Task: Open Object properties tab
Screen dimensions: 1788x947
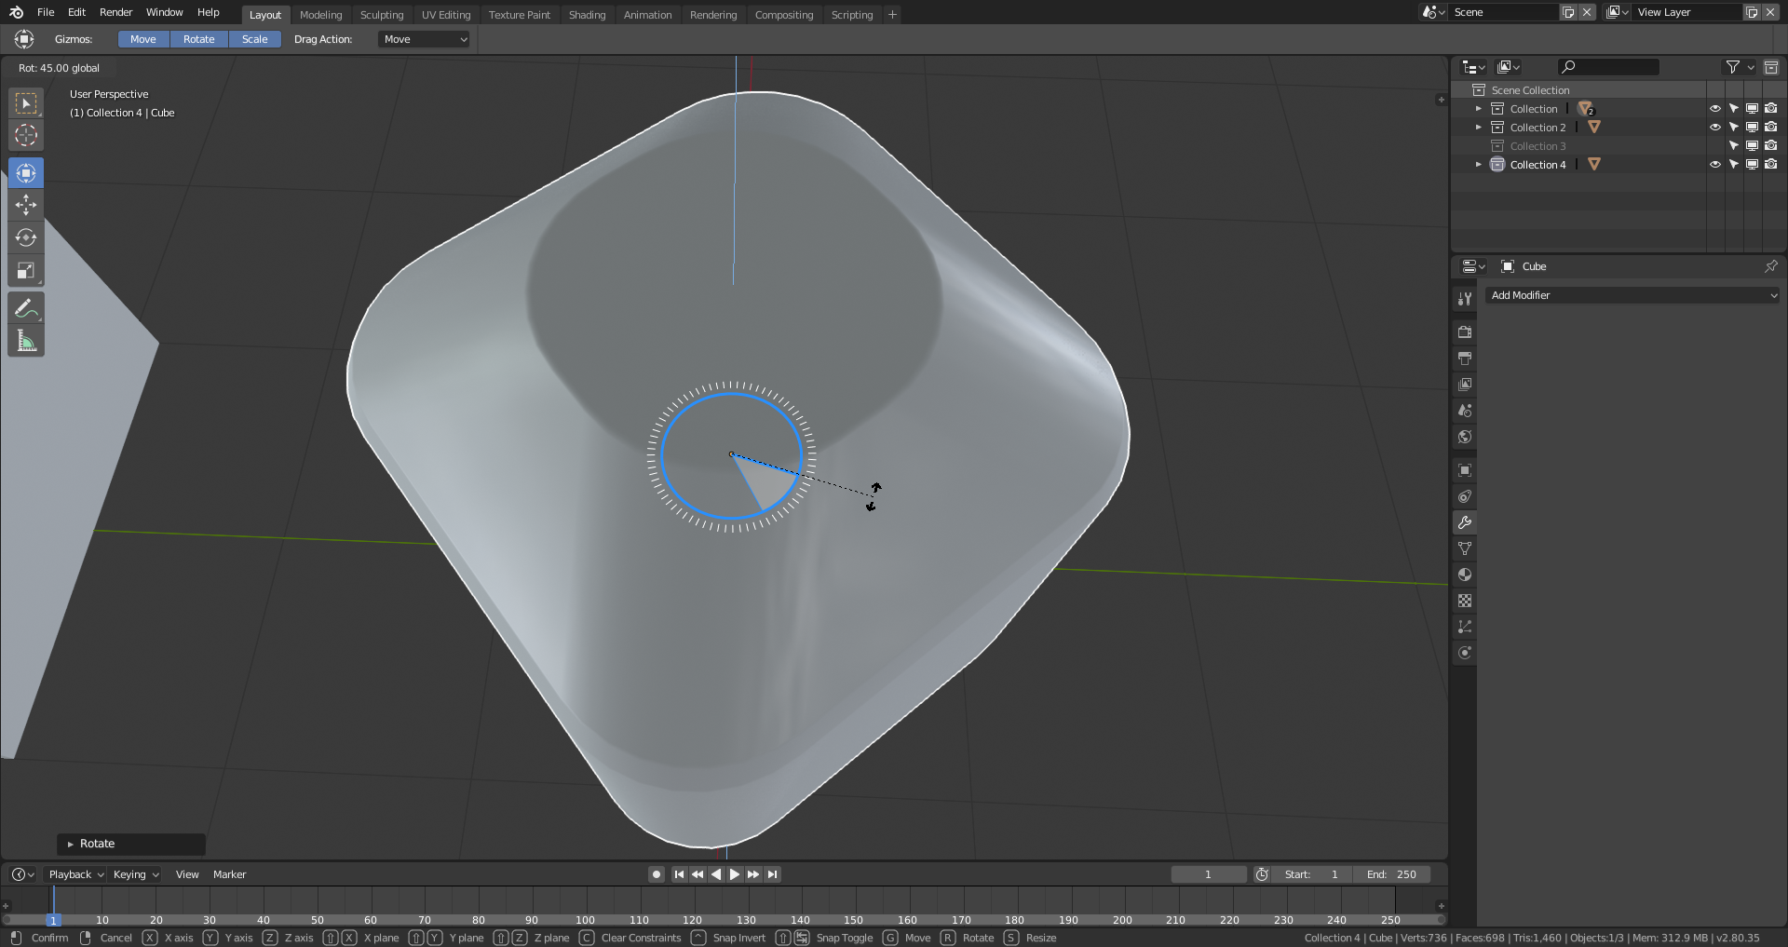Action: tap(1465, 470)
